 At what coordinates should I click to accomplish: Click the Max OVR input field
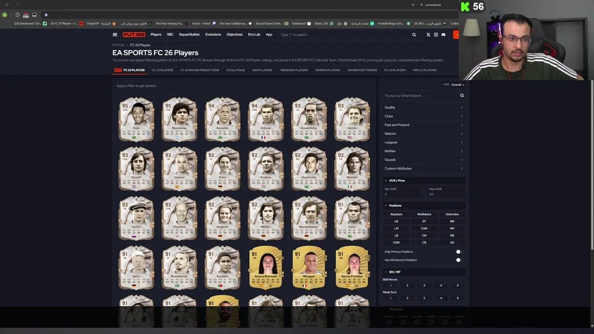[446, 192]
